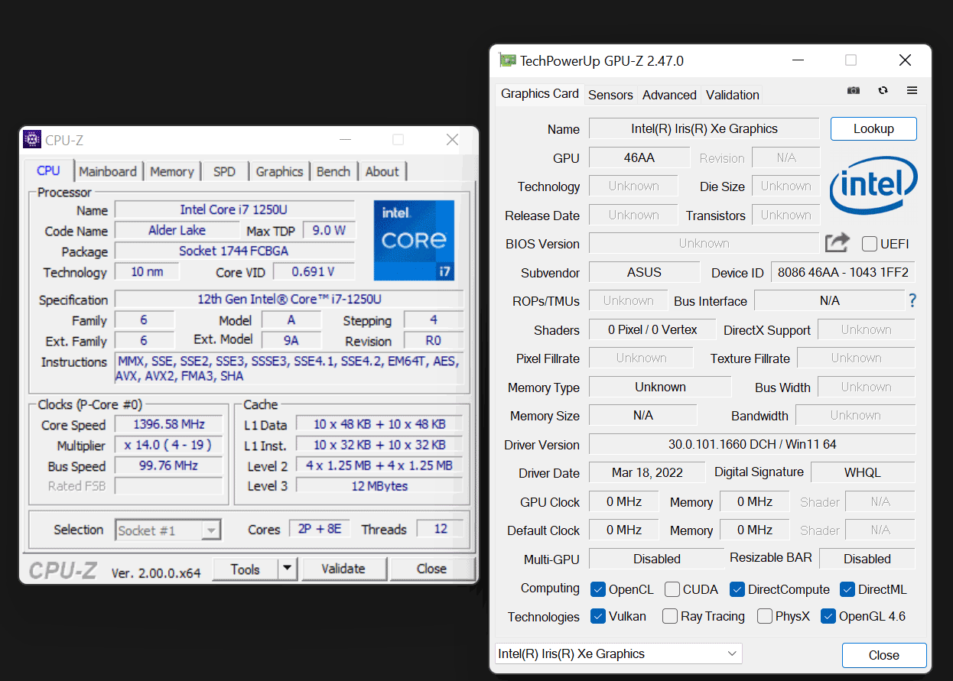Click the Lookup button in GPU-Z
Image resolution: width=953 pixels, height=681 pixels.
click(873, 128)
